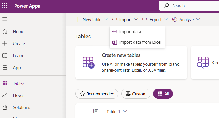Screen dimensions: 219x118
Task: Open Flows in the sidebar
Action: [18, 95]
